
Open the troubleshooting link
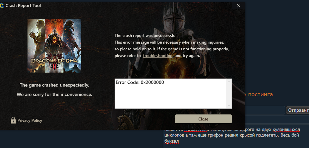(158, 56)
